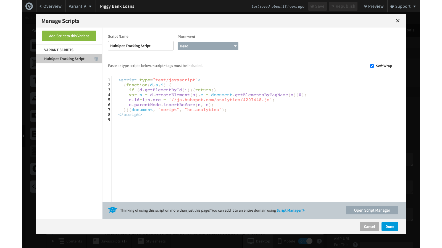Delete the HubSpot Tracking Script via trash icon
The image size is (442, 248).
pos(96,59)
